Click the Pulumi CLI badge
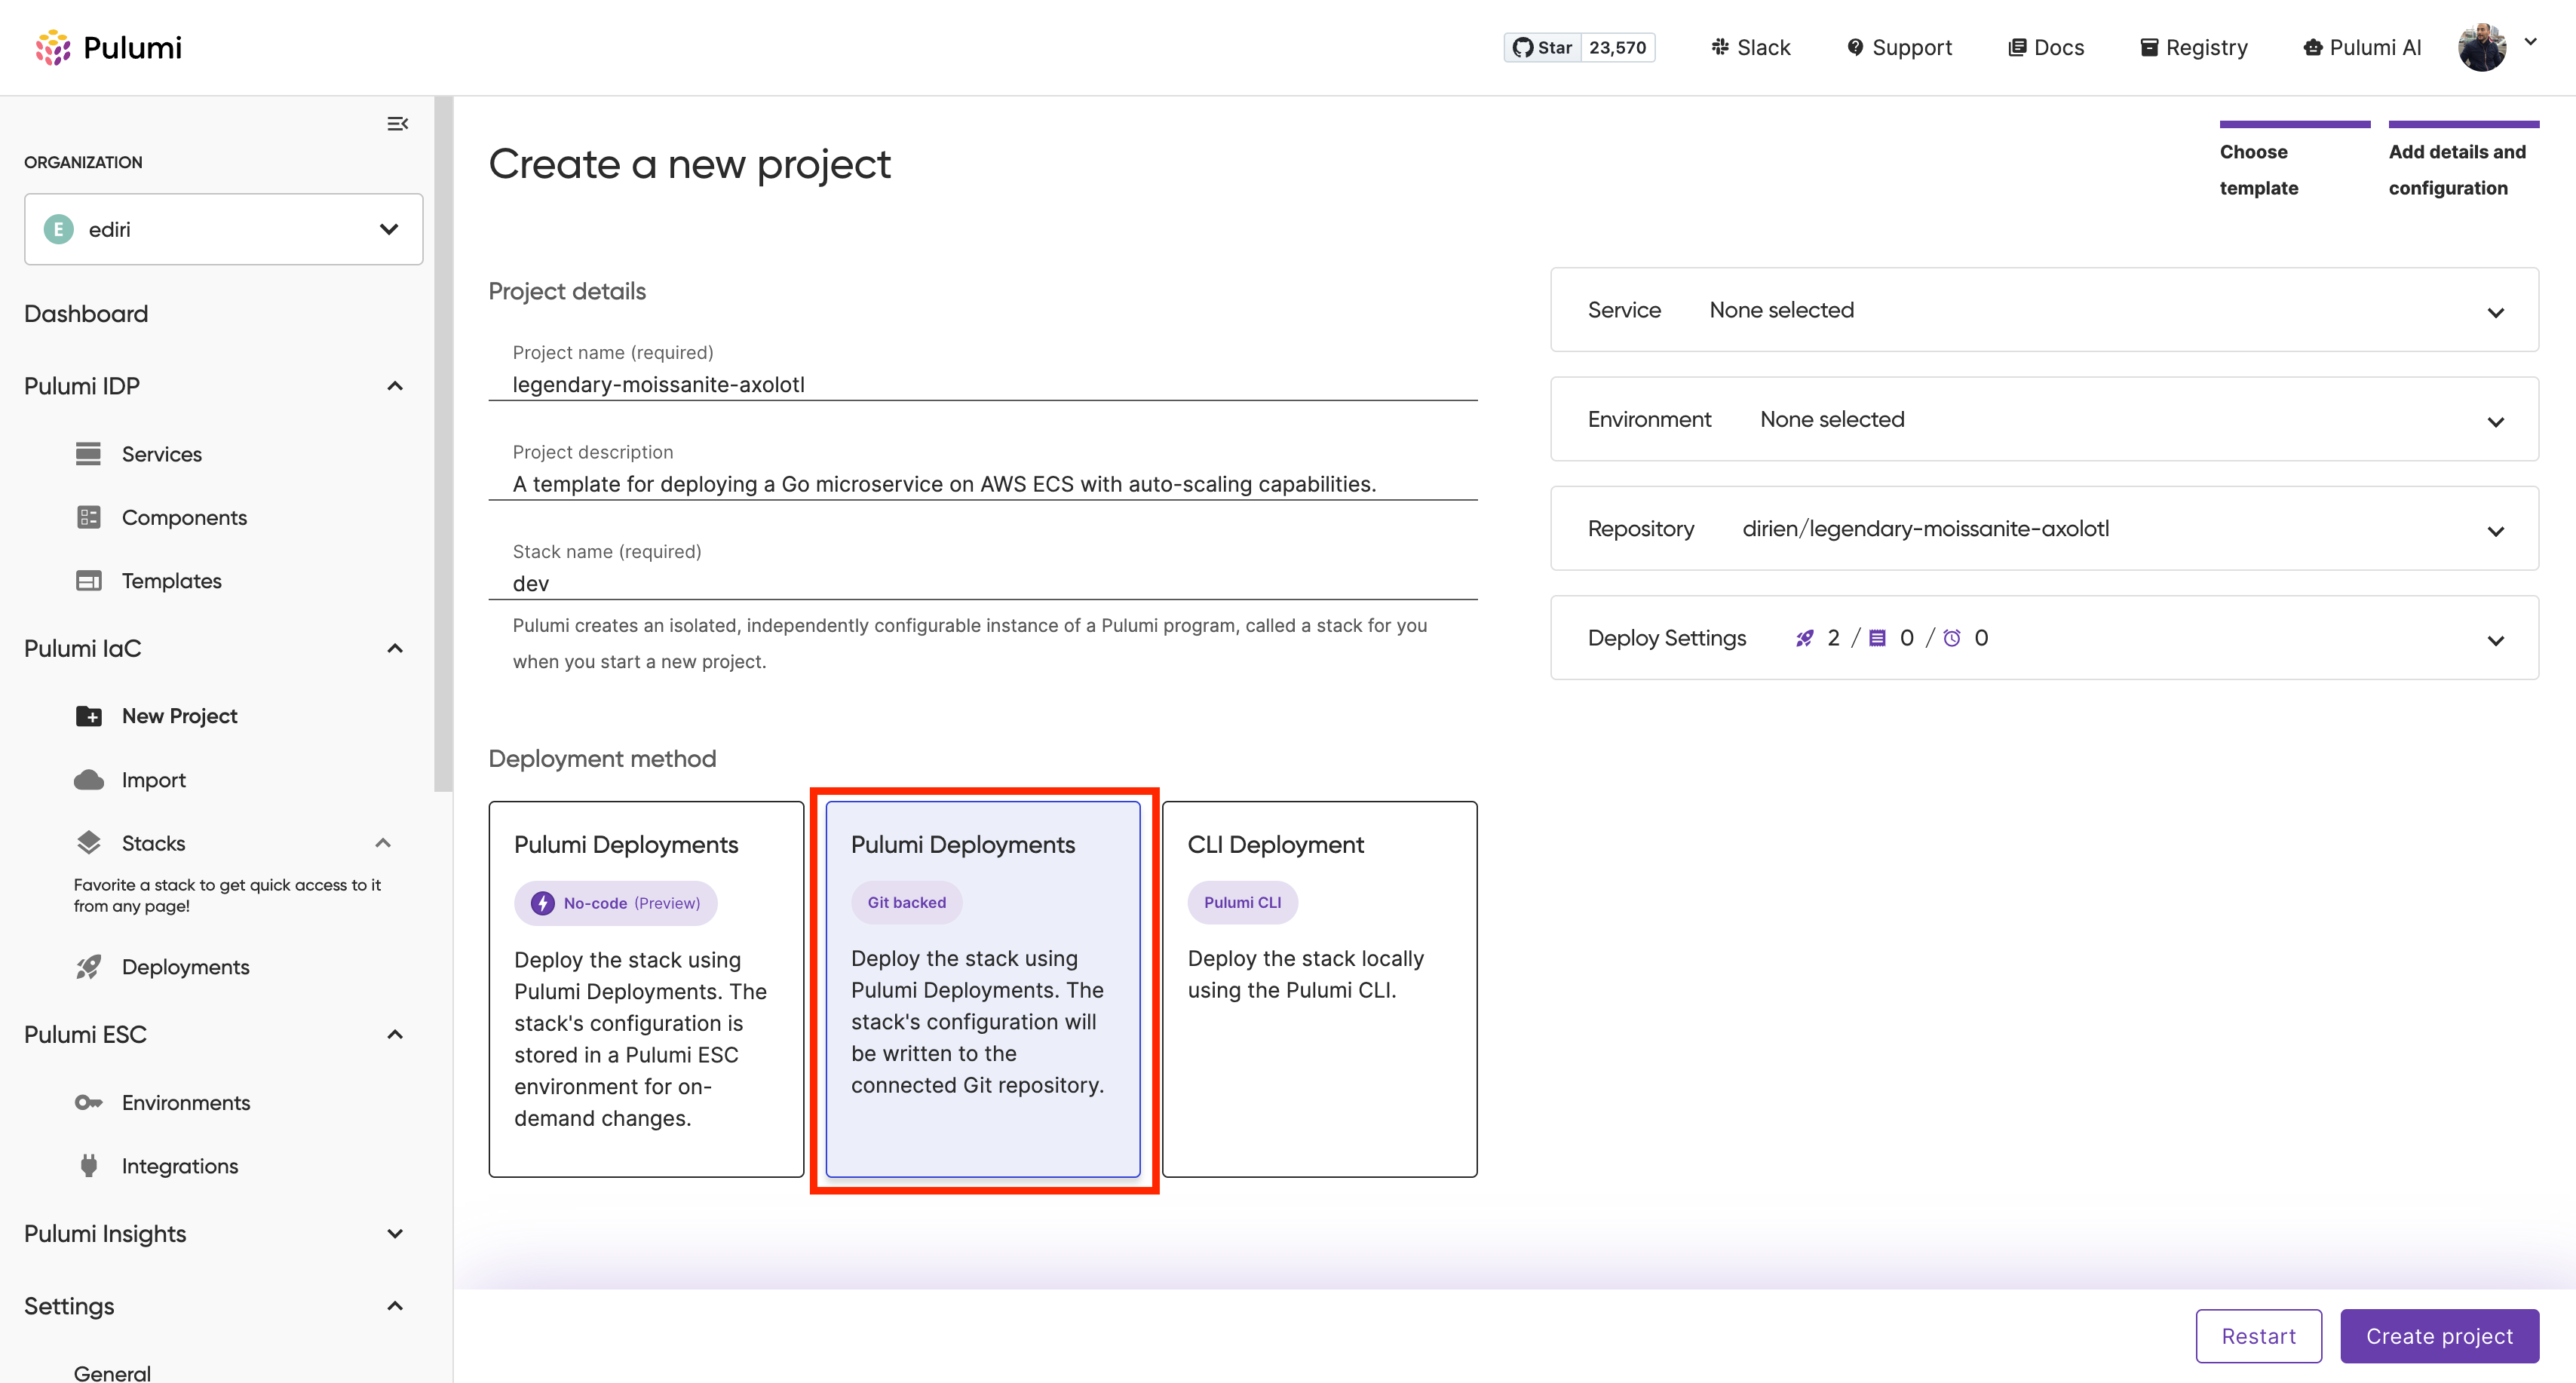The height and width of the screenshot is (1383, 2576). [1242, 902]
